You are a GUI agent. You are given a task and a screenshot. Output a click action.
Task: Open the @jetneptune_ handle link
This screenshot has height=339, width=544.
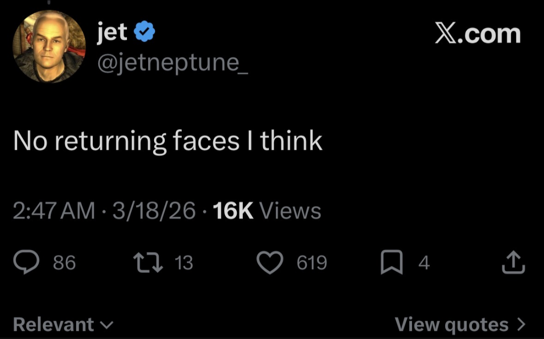tap(171, 63)
